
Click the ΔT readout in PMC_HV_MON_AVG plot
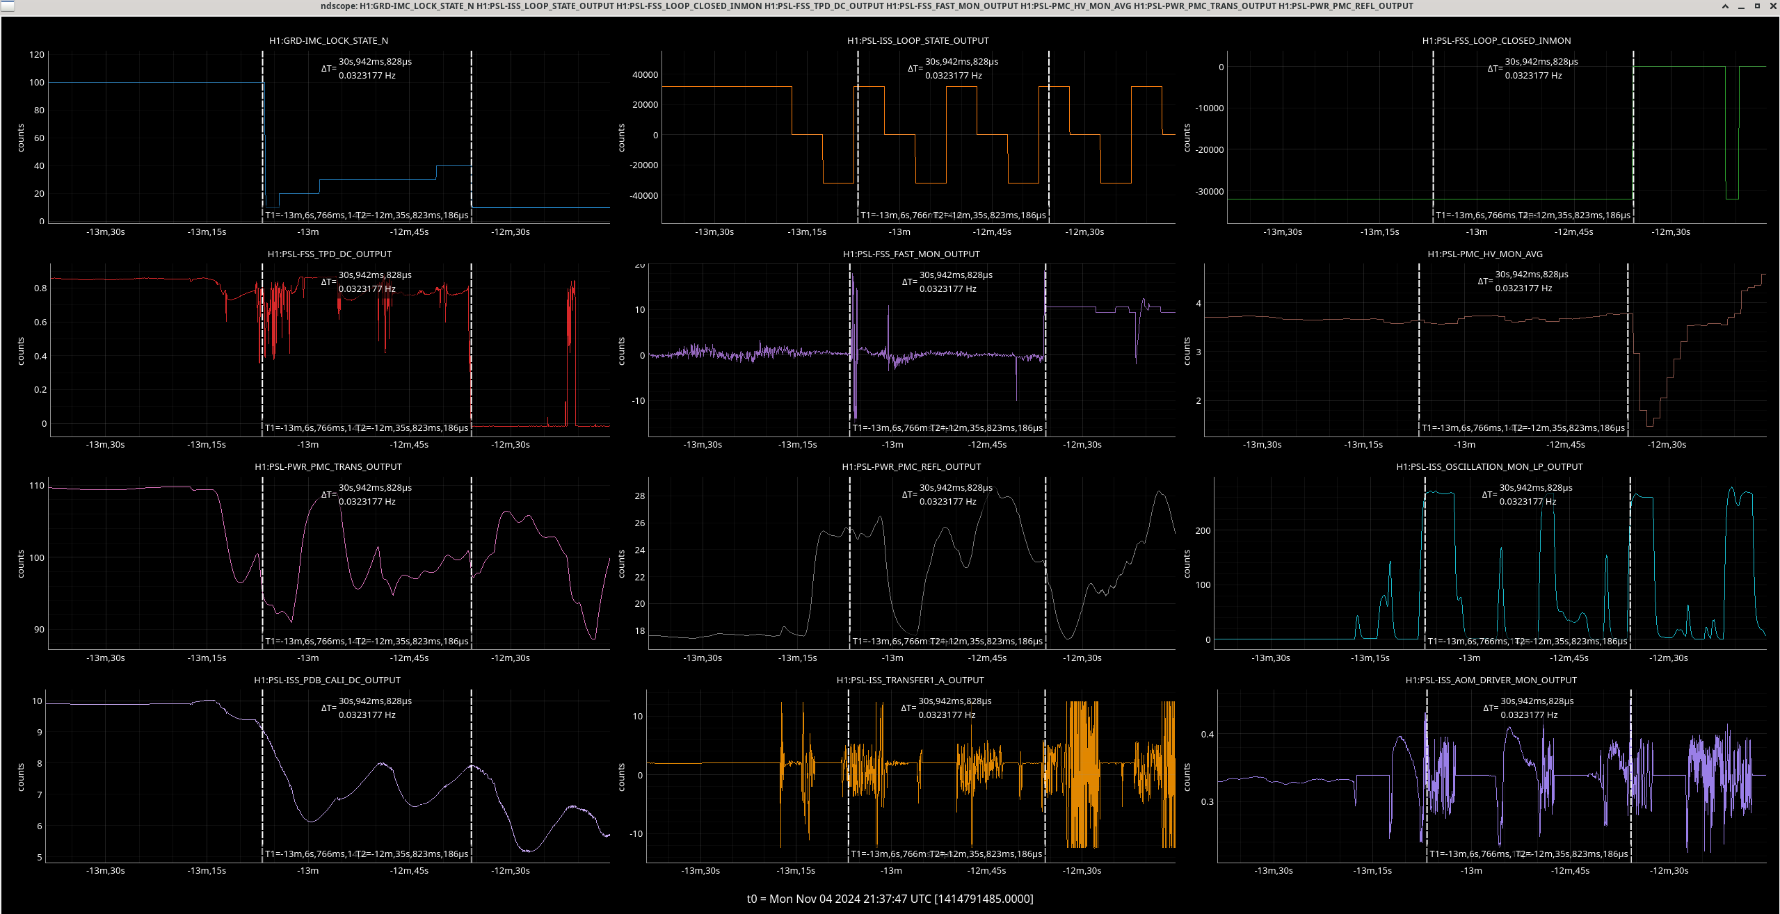tap(1523, 281)
